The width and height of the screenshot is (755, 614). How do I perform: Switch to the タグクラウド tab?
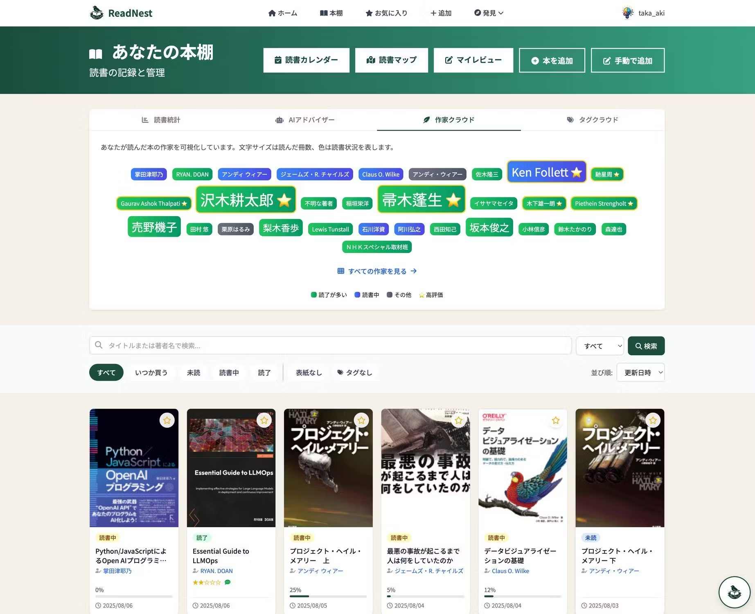click(593, 120)
